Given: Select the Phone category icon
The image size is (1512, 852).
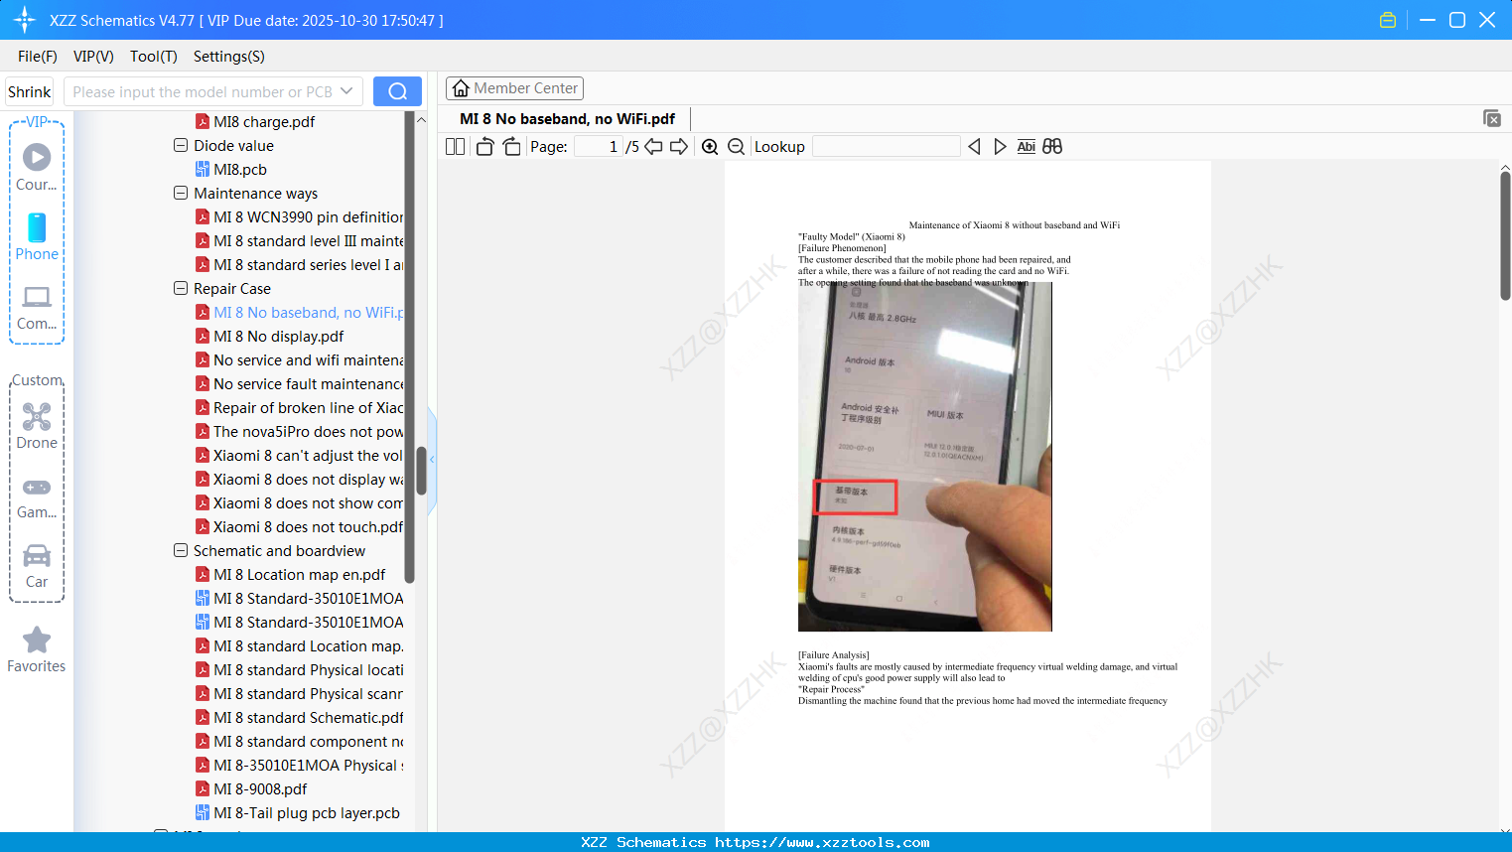Looking at the screenshot, I should pos(37,227).
